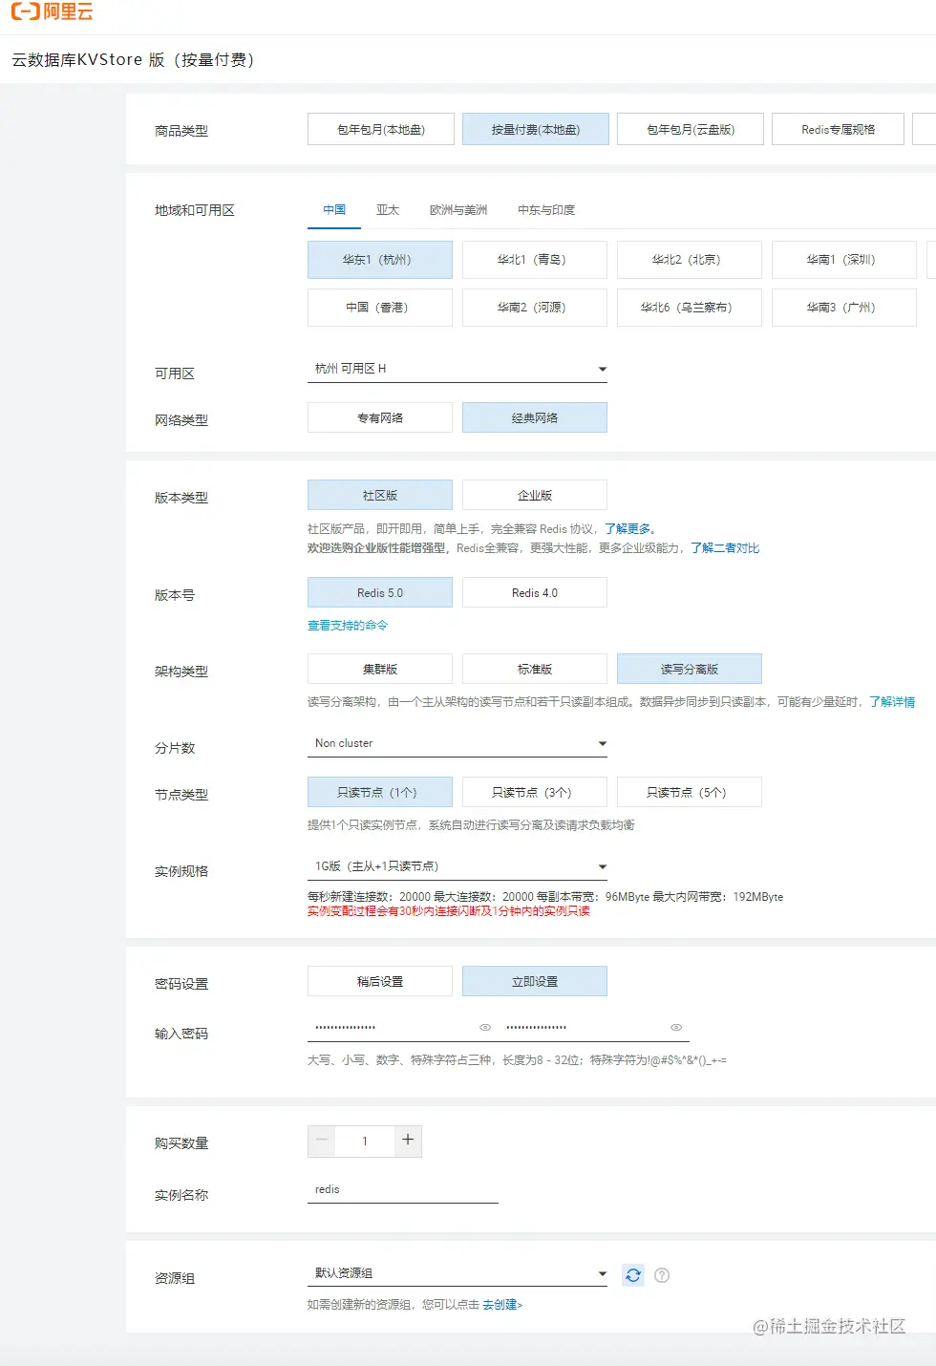
Task: Pick region 华南2（河源）
Action: point(535,308)
